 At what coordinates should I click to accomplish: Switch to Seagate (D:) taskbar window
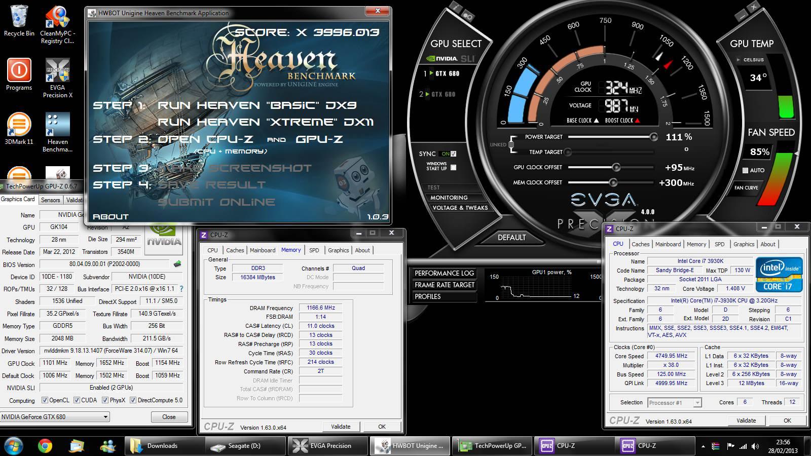245,446
